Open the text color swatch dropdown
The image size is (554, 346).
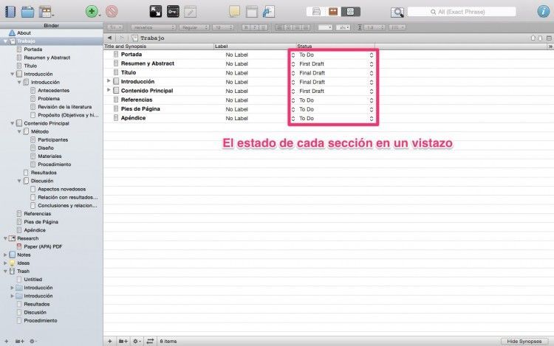tap(325, 27)
